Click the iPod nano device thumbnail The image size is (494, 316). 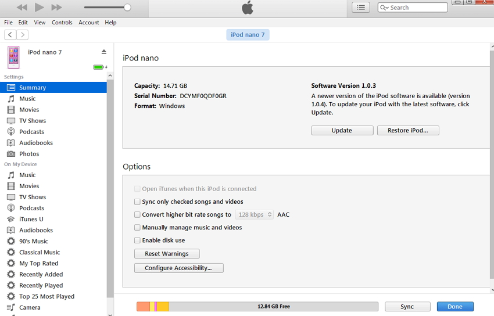pyautogui.click(x=13, y=58)
